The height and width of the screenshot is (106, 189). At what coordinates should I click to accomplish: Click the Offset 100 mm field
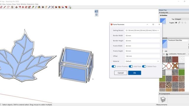142,56
